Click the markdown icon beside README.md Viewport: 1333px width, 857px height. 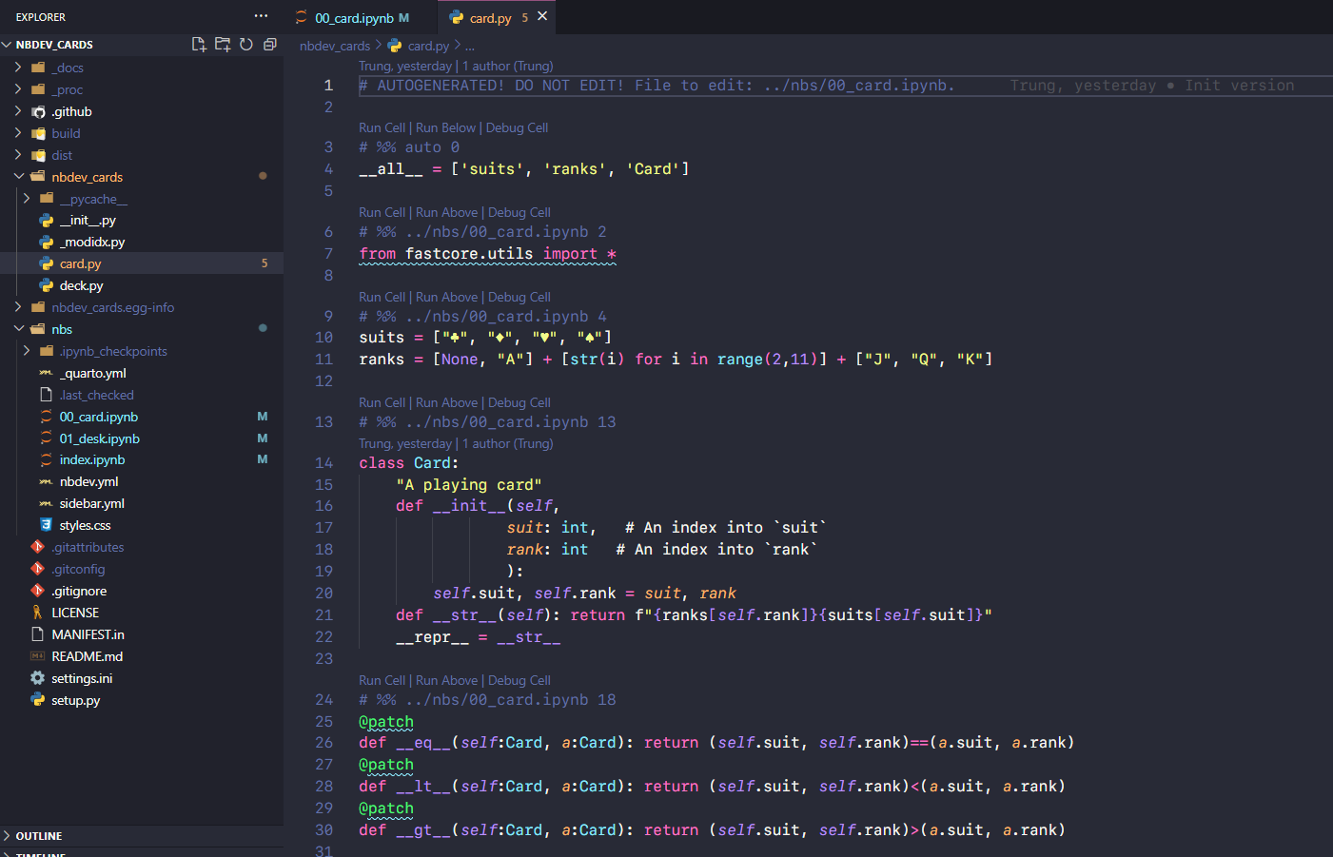point(38,656)
